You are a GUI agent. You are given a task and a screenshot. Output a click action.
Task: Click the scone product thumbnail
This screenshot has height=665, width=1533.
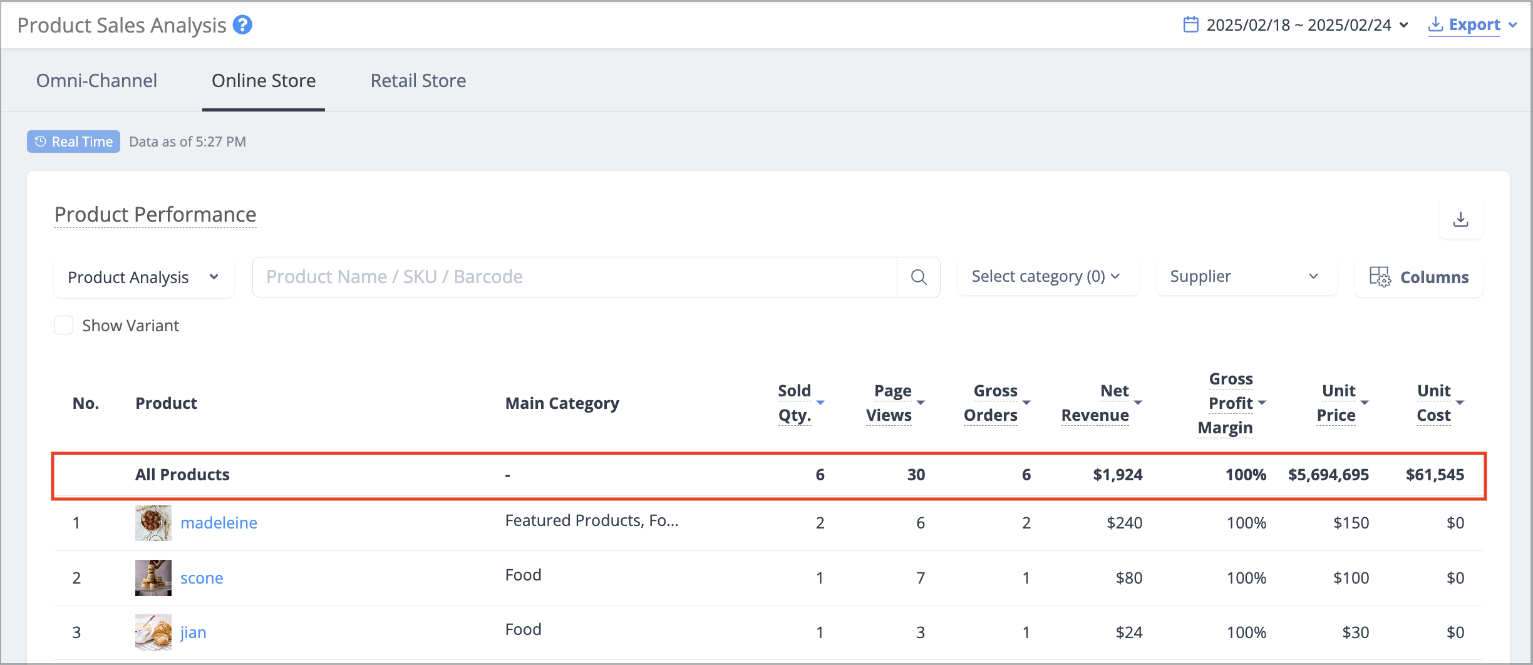[153, 577]
